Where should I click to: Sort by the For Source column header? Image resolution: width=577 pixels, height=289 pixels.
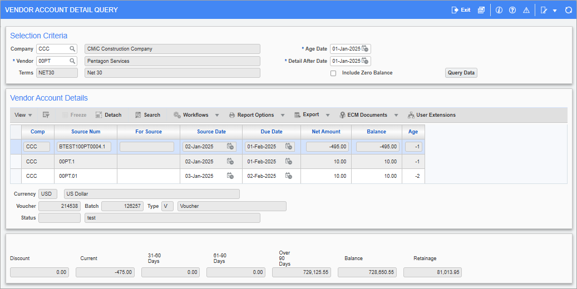point(149,132)
